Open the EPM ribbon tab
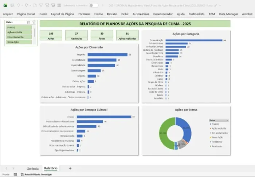 (212, 14)
